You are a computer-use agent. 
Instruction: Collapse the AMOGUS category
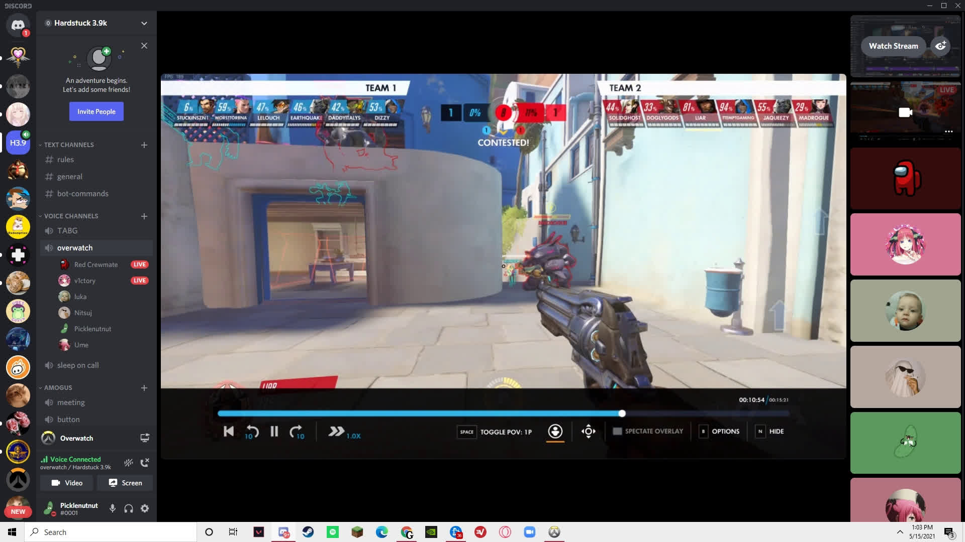pos(57,387)
